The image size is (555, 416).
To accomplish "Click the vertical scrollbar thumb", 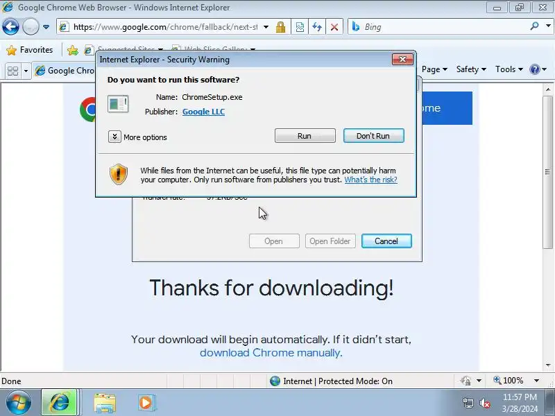I will [x=548, y=172].
